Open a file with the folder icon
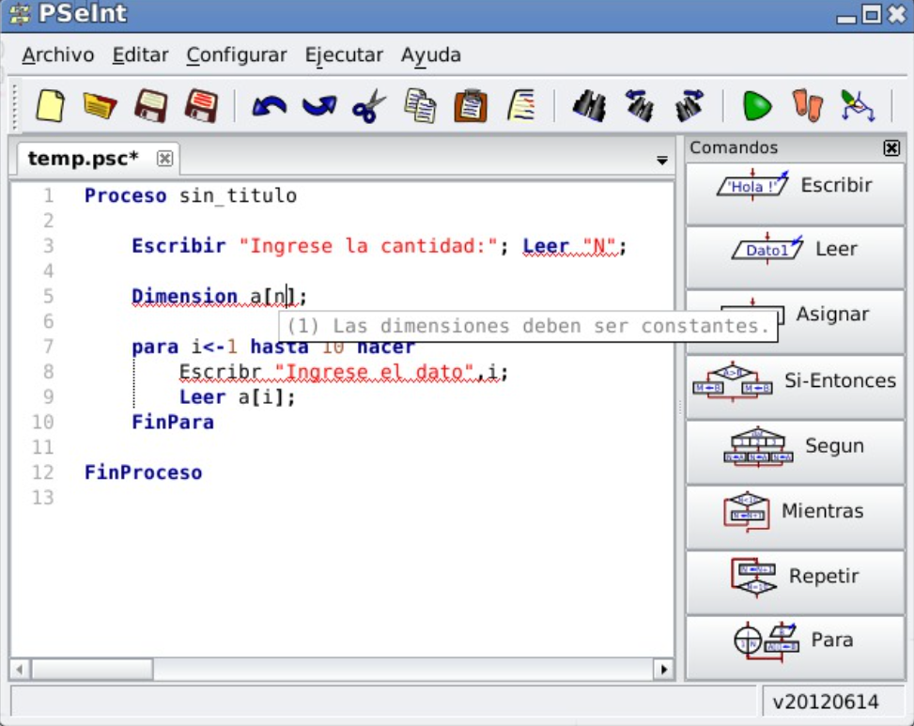Viewport: 914px width, 726px height. tap(100, 105)
